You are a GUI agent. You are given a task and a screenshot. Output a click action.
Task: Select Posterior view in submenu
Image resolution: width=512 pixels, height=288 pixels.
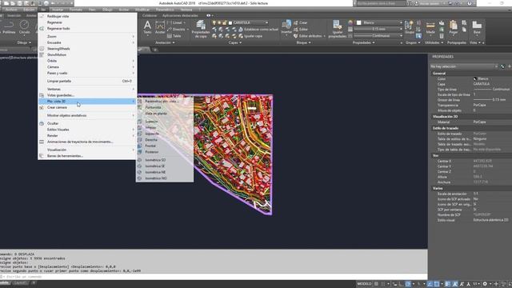pos(165,152)
